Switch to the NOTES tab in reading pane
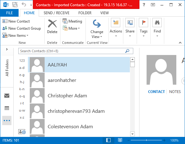This screenshot has width=185, height=144. tap(175, 92)
